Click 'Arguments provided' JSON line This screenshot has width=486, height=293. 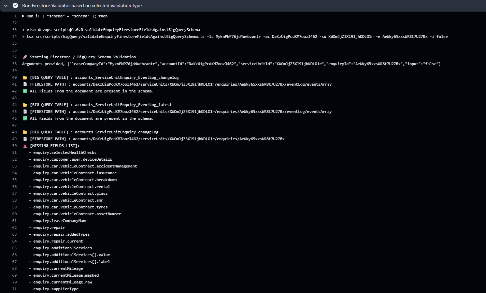(231, 64)
